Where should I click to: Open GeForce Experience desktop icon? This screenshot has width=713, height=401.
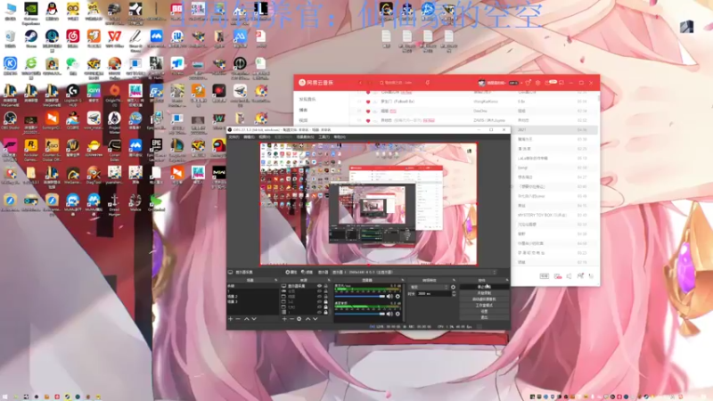[31, 12]
